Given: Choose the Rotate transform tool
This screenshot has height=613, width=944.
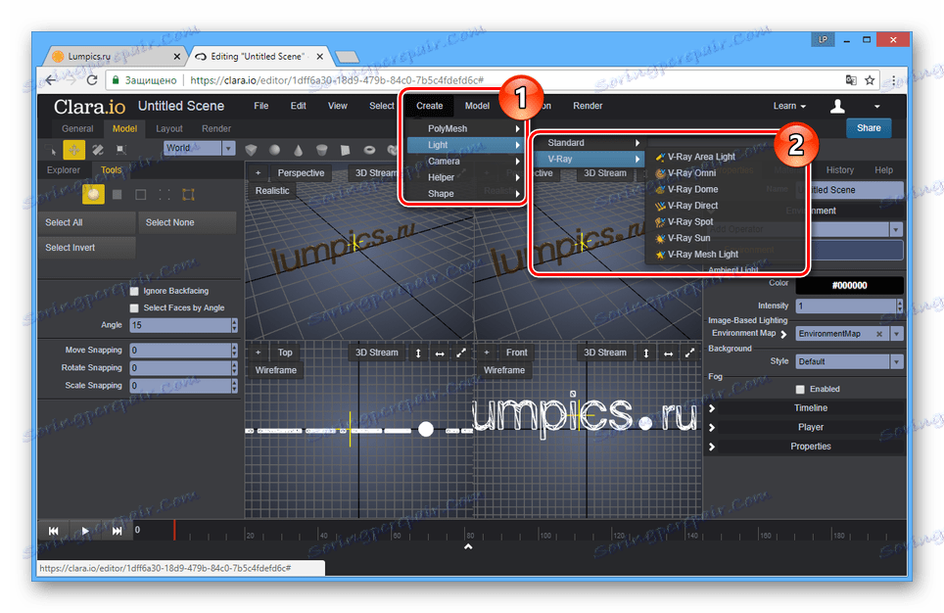Looking at the screenshot, I should click(x=98, y=150).
